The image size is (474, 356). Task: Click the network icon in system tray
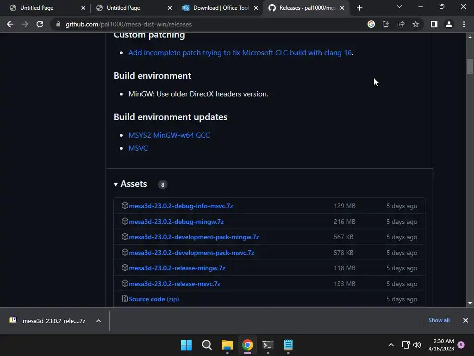tap(405, 345)
